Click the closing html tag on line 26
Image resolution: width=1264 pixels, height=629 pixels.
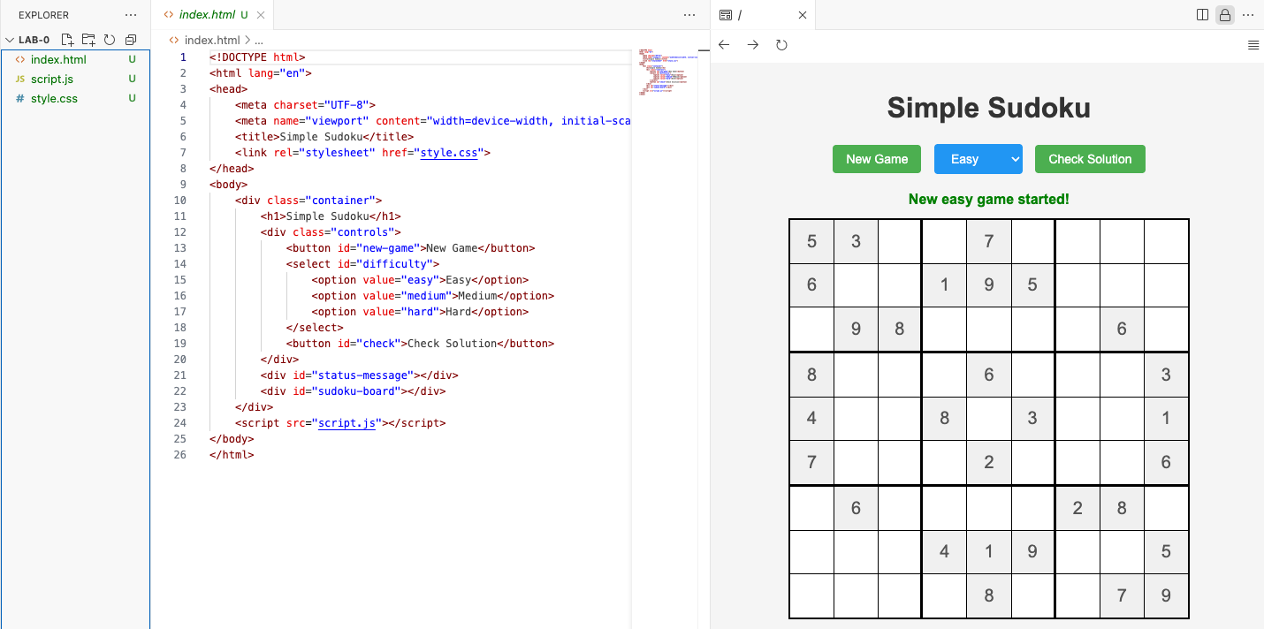click(232, 455)
